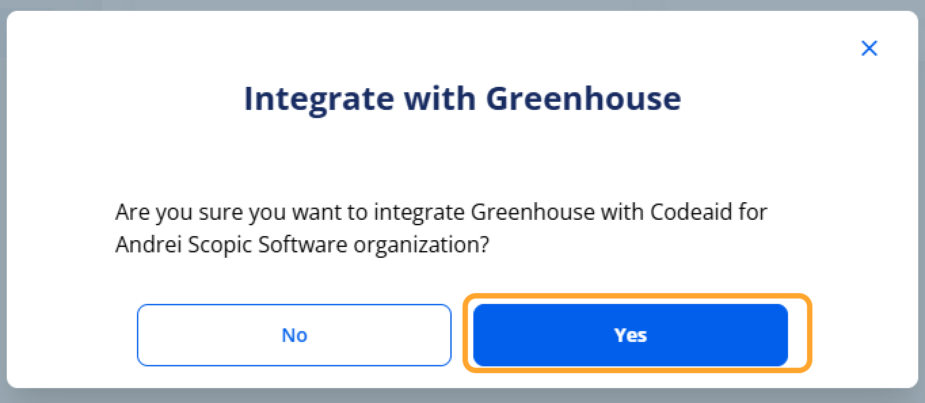The height and width of the screenshot is (403, 925).
Task: Select the blue Yes confirmation button
Action: click(630, 335)
